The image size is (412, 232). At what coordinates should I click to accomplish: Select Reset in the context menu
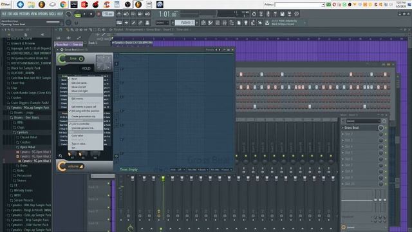[86, 79]
